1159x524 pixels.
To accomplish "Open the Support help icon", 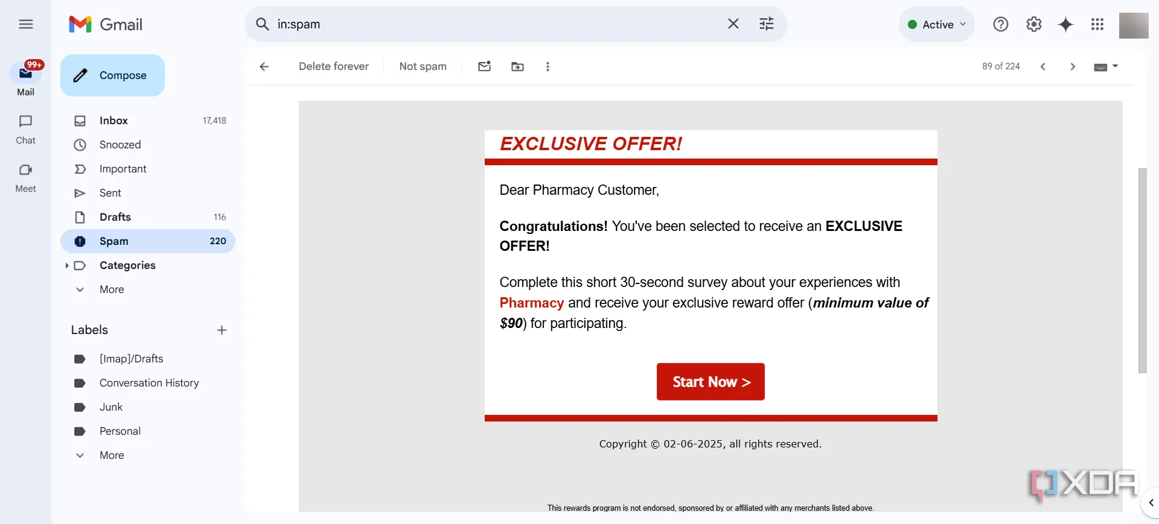I will 1000,24.
